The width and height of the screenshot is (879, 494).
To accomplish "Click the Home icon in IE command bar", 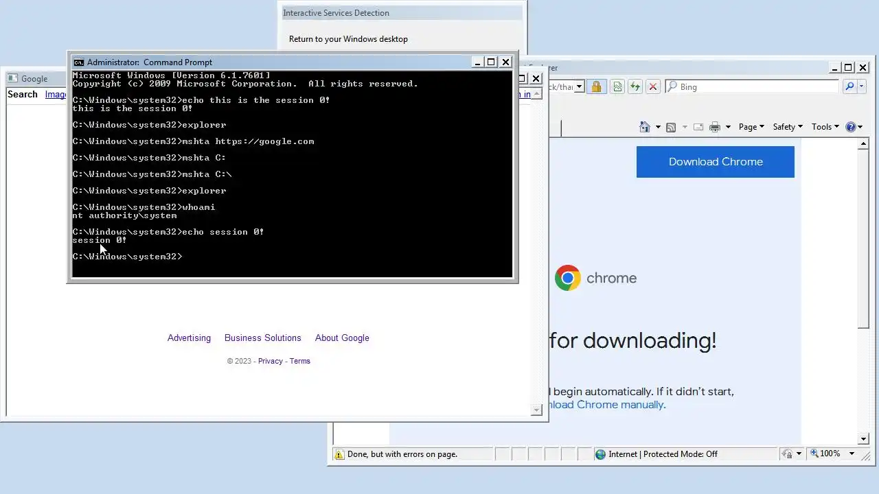I will pos(644,127).
